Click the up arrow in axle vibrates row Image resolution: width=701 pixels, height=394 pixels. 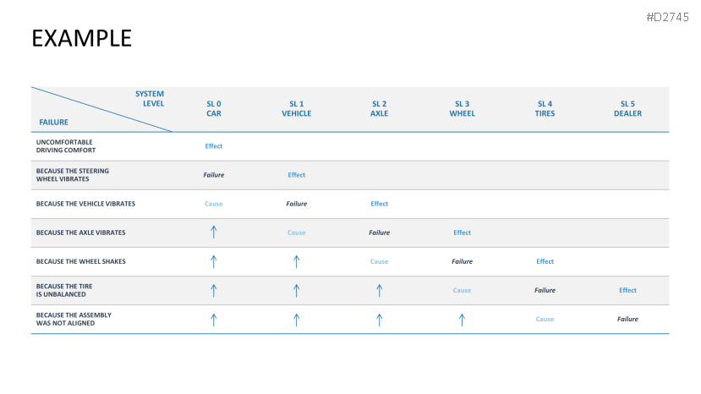[214, 233]
